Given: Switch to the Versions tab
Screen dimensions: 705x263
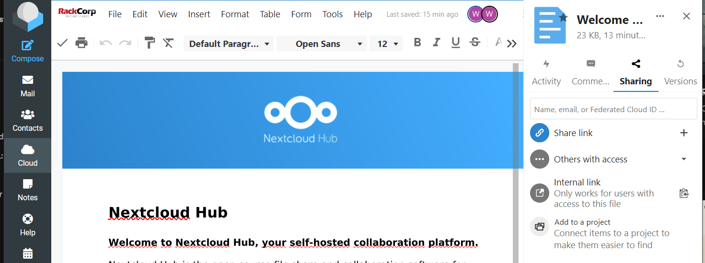Looking at the screenshot, I should coord(681,73).
